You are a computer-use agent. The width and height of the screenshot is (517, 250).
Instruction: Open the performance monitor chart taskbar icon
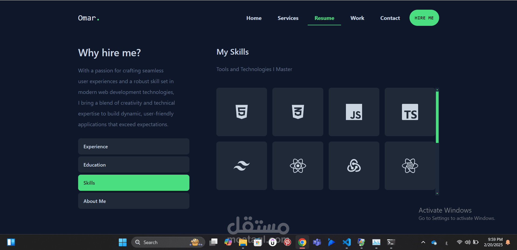pyautogui.click(x=376, y=242)
